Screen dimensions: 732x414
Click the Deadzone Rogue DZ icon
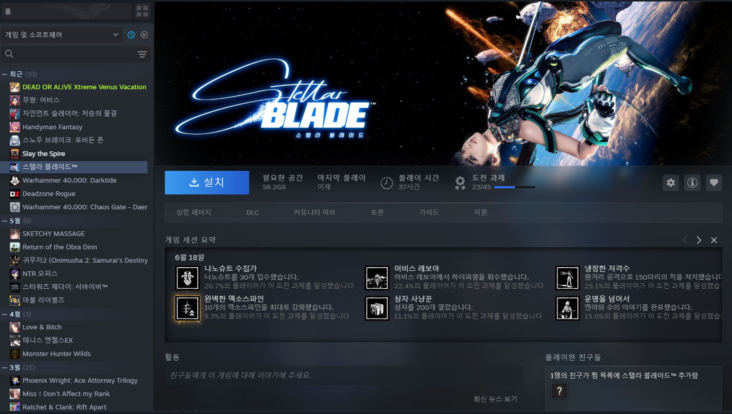15,193
